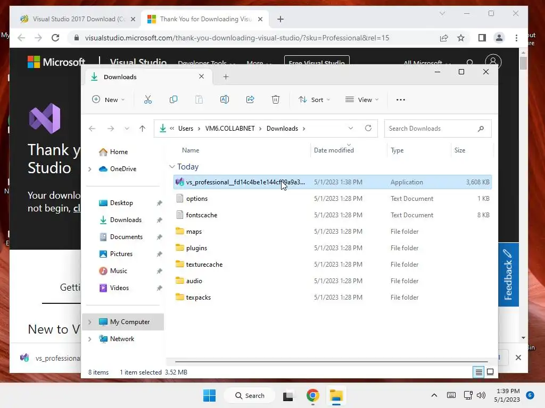Image resolution: width=545 pixels, height=408 pixels.
Task: Switch to Details view icon in Explorer status bar
Action: 478,372
